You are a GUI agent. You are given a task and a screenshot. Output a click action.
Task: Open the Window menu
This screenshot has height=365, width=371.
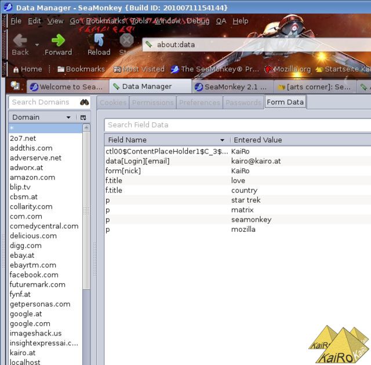[168, 21]
